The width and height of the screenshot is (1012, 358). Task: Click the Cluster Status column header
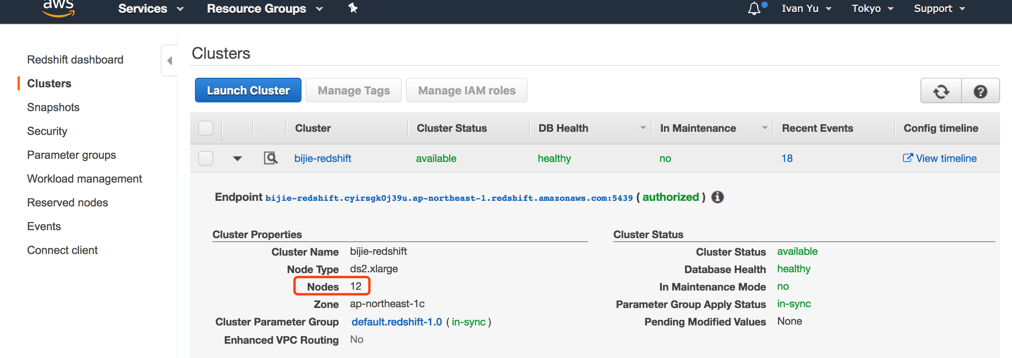click(452, 128)
